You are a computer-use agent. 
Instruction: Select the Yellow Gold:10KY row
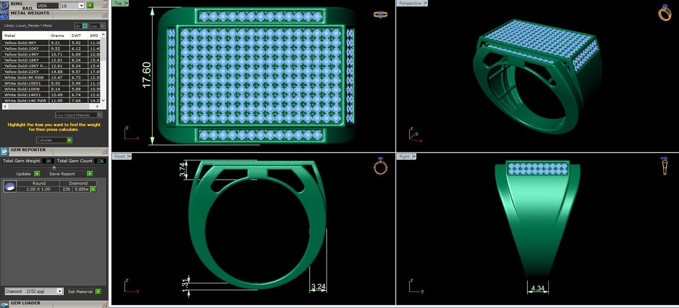coord(51,48)
